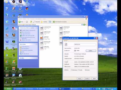
Task: Open Búsqueda search in Explorer toolbar
Action: click(37, 22)
